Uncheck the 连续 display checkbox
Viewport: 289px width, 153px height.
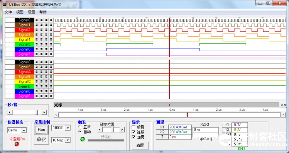click(134, 132)
